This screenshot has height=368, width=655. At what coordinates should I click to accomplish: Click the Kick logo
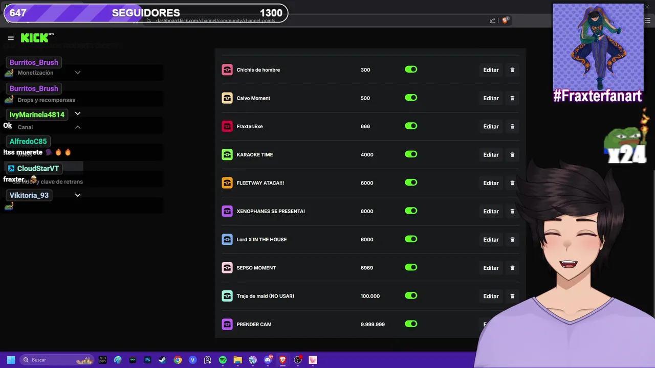[x=37, y=38]
